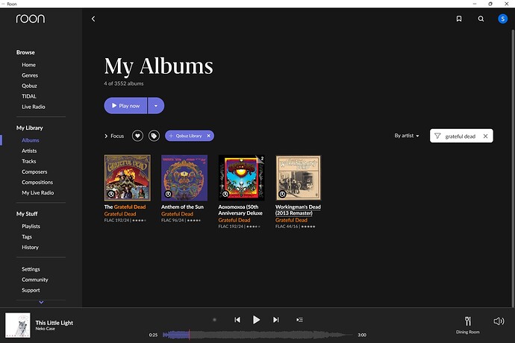Screen dimensions: 515x343
Task: Click the Anthem of the Sun title
Action: (182, 207)
